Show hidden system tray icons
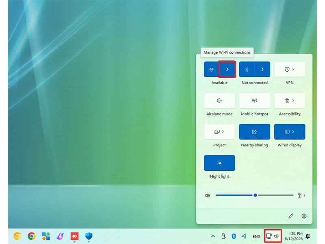The height and width of the screenshot is (244, 325). point(213,236)
